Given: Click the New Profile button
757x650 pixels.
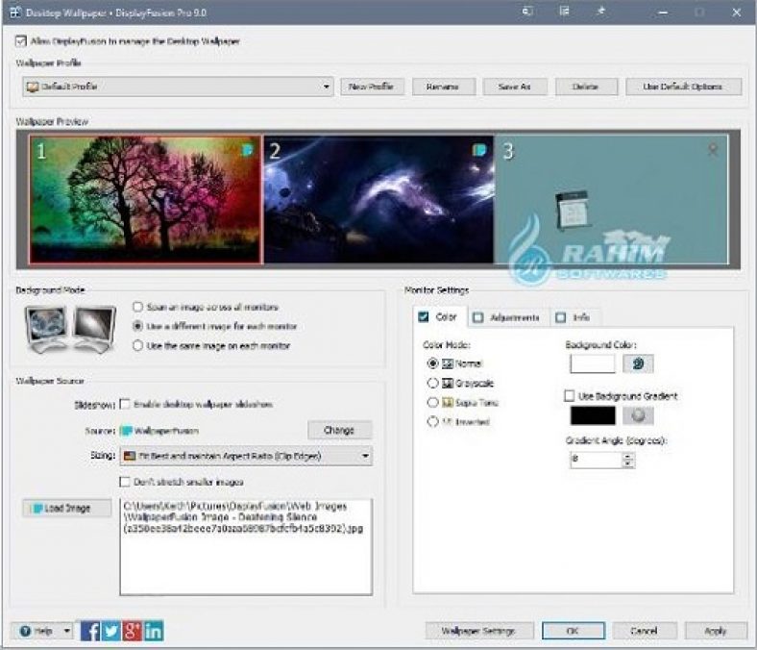Looking at the screenshot, I should [x=372, y=87].
